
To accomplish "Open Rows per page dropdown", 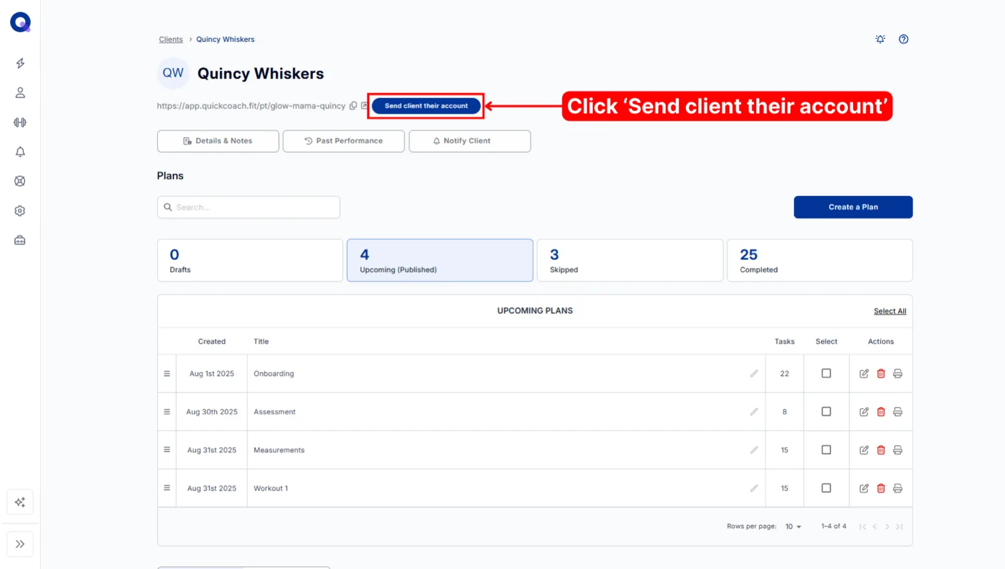I will click(793, 527).
